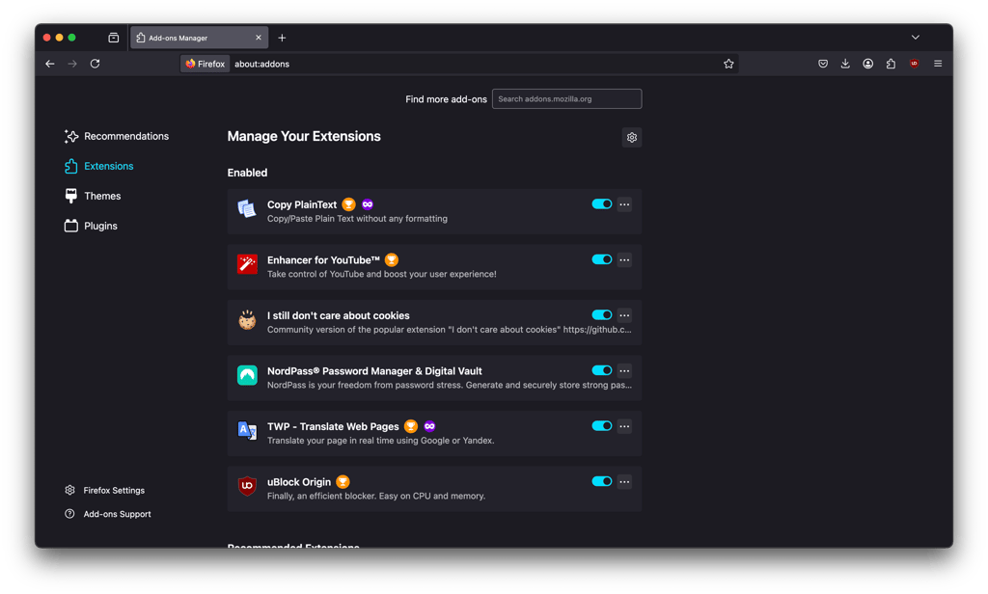Open more options for Copy PlainText
The height and width of the screenshot is (594, 988).
point(624,204)
